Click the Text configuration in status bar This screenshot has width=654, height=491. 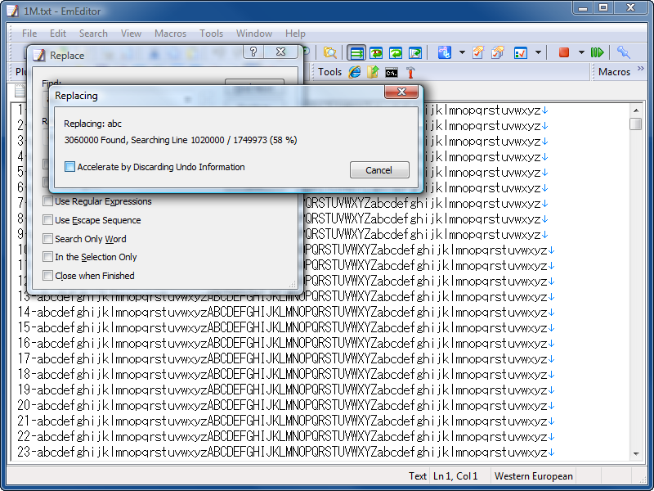pos(418,476)
